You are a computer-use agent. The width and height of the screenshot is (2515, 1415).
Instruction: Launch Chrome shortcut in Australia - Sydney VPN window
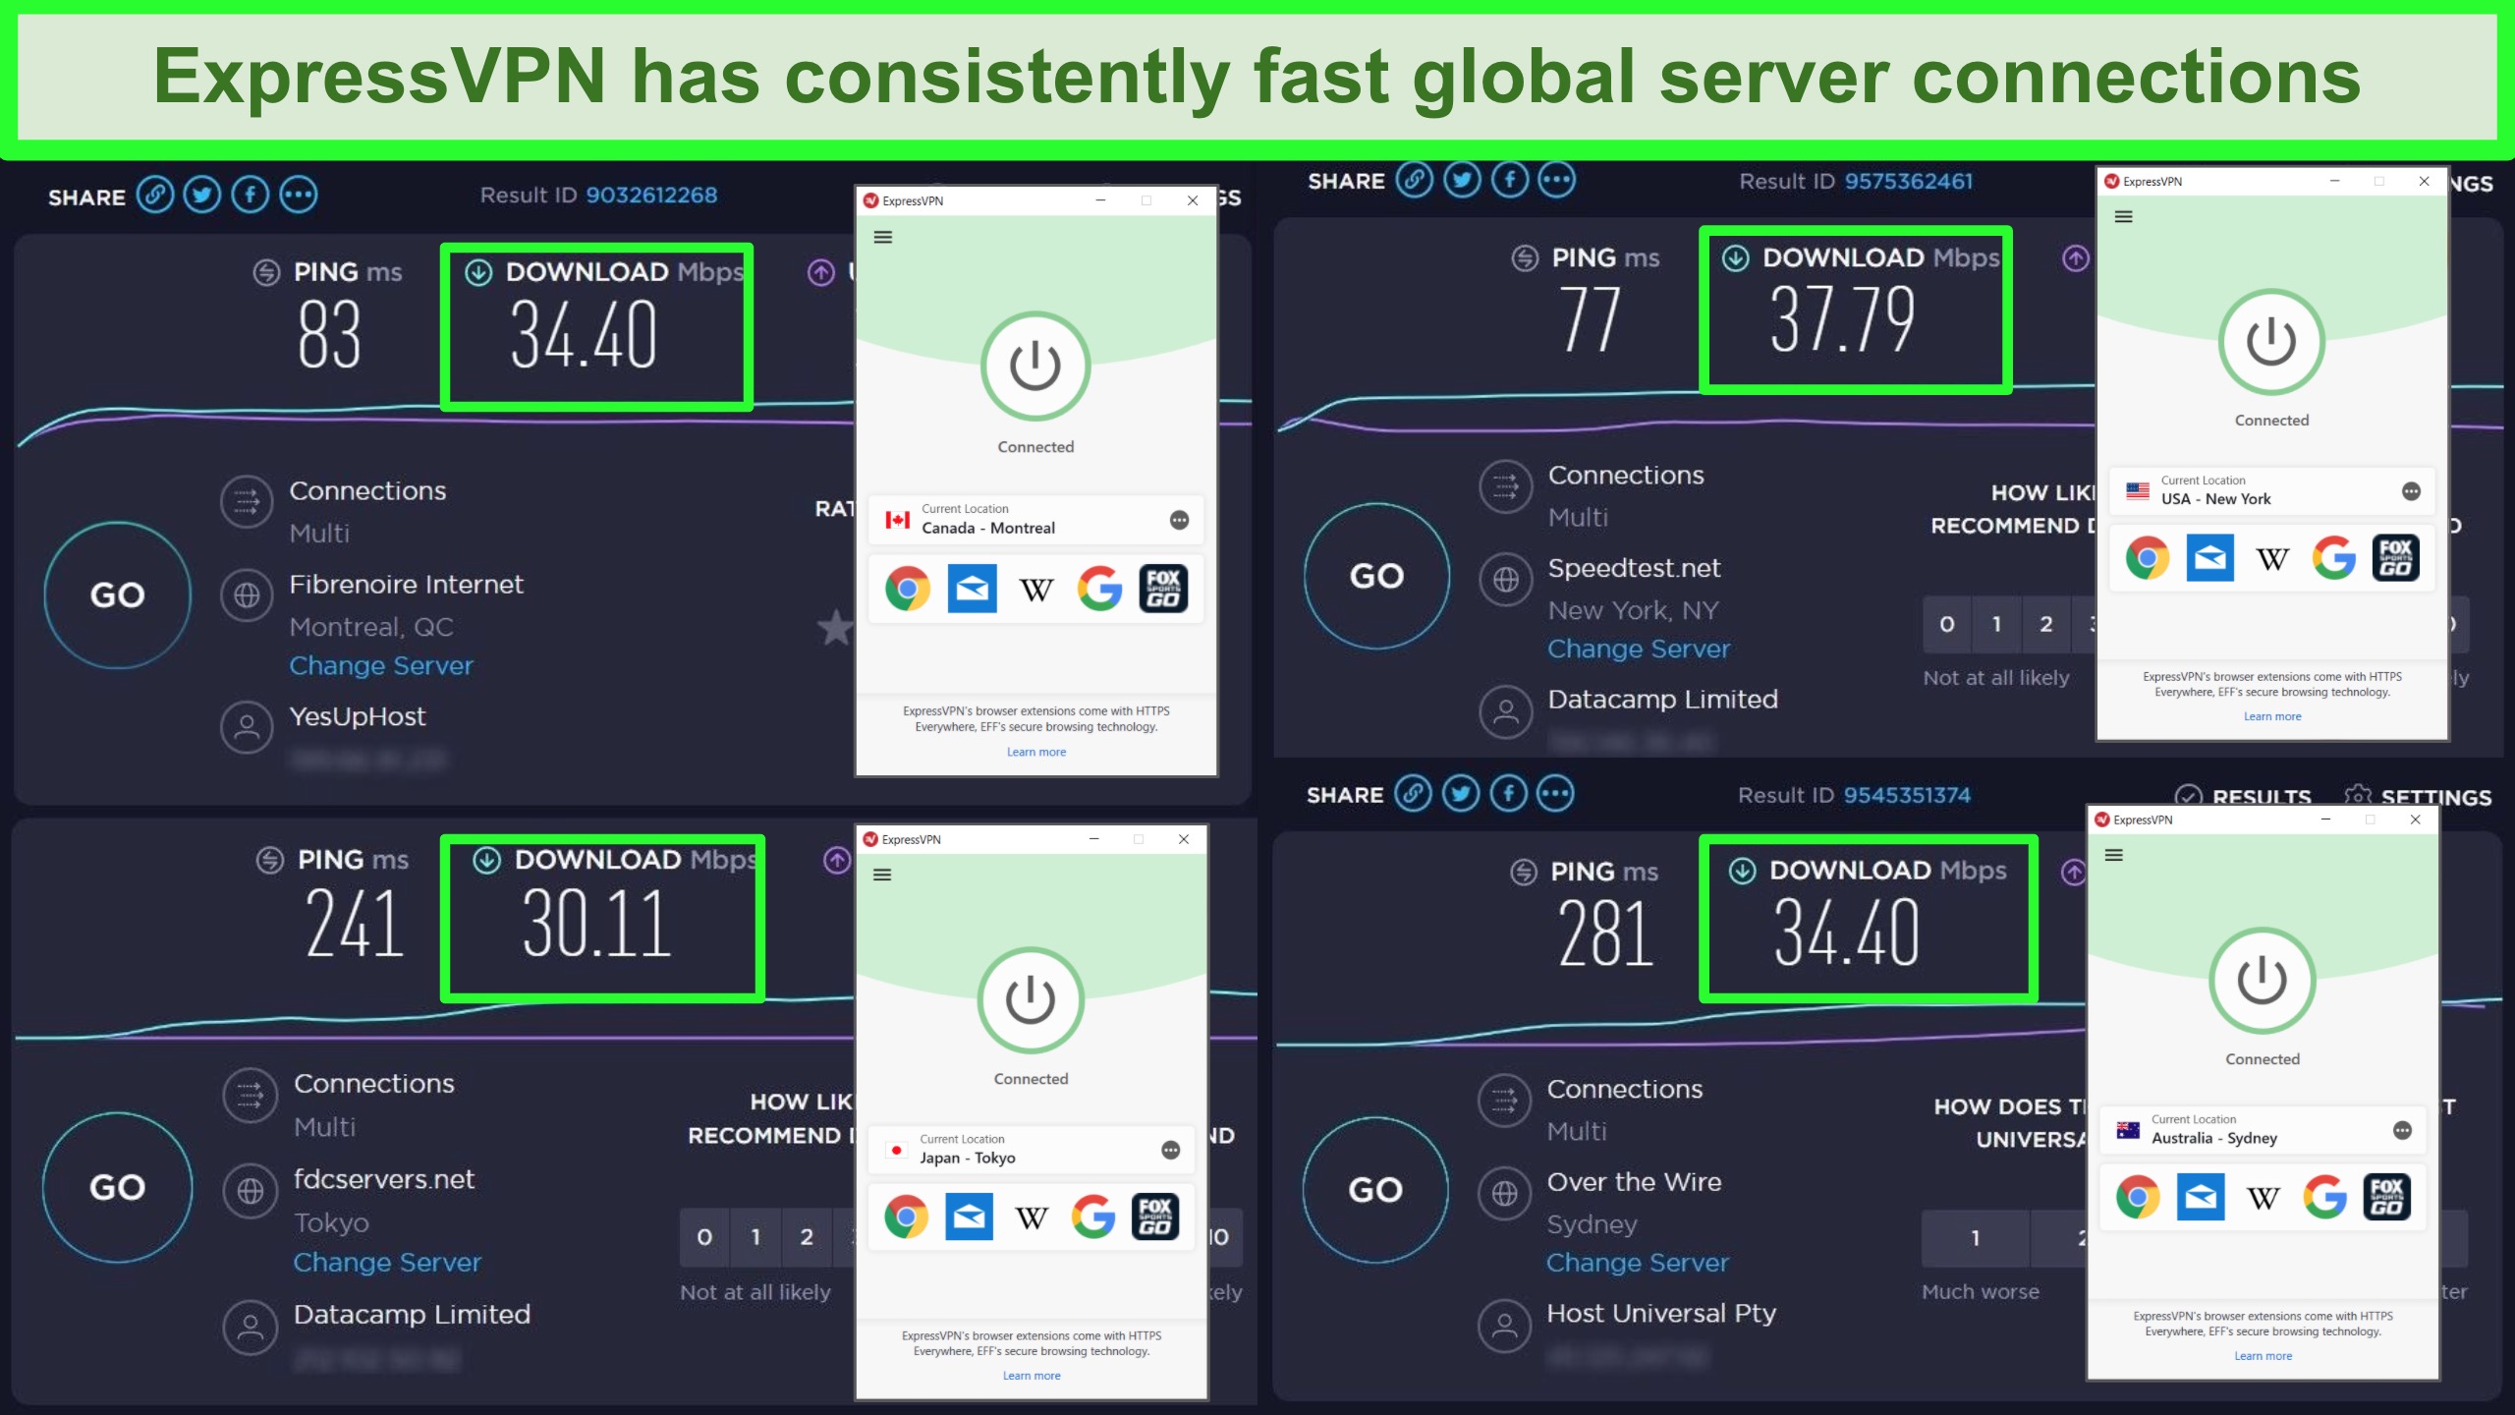2138,1197
